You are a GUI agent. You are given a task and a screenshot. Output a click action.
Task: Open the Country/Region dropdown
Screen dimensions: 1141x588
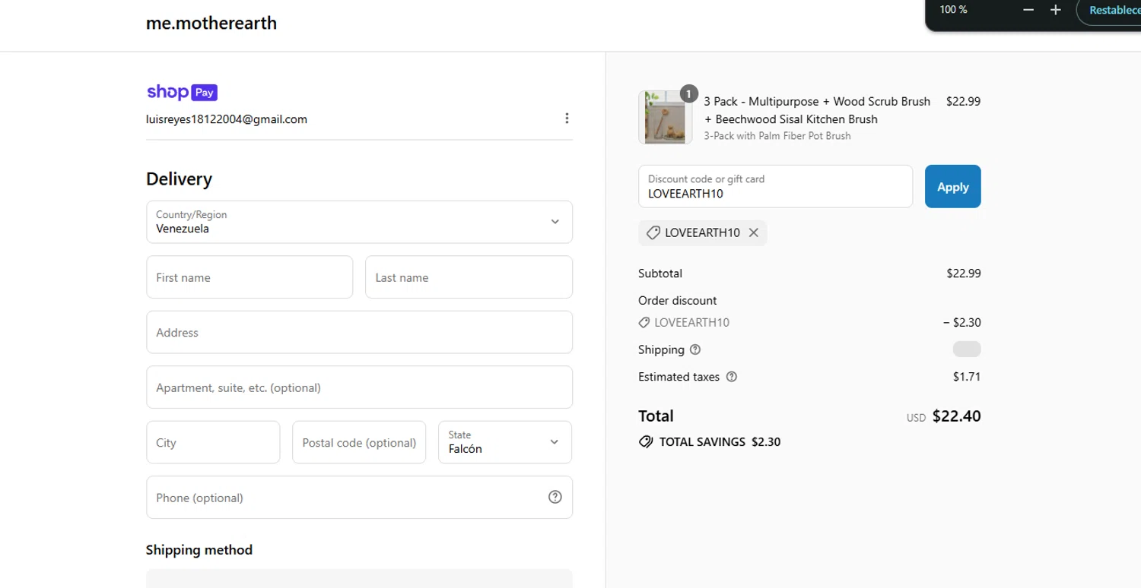(x=359, y=222)
